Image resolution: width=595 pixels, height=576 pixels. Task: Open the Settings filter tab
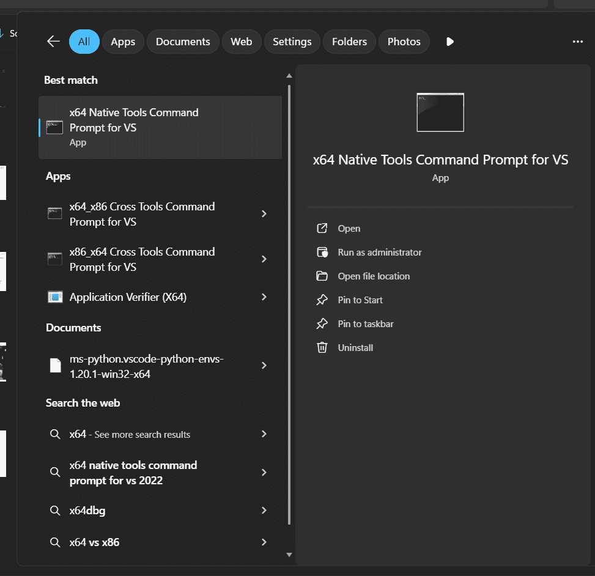292,42
